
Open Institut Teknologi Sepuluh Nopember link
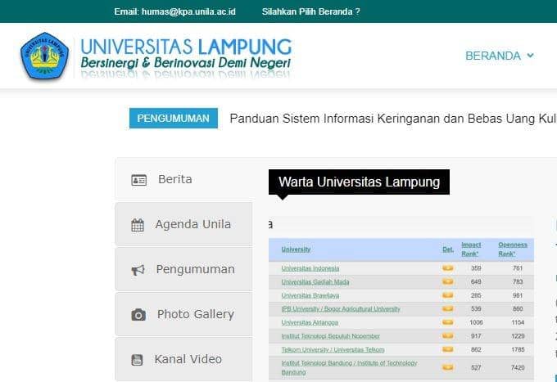[330, 336]
